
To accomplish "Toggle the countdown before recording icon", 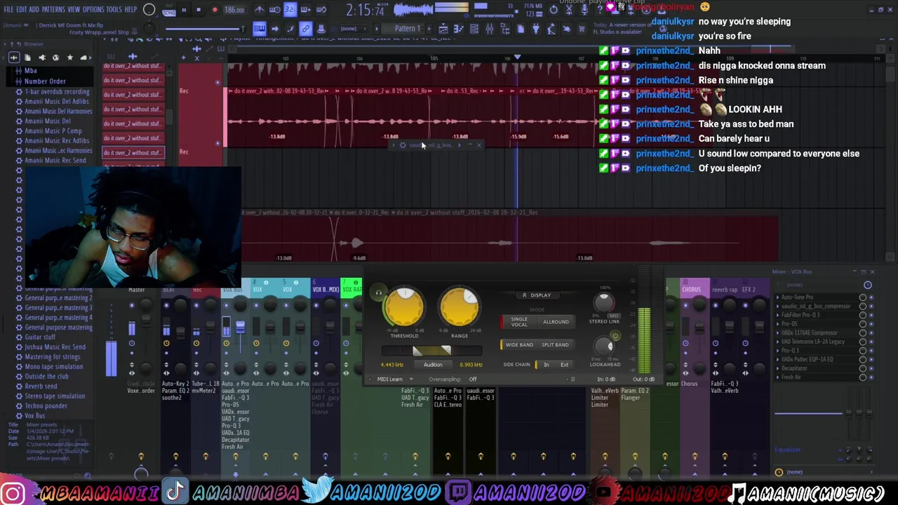I will pos(290,10).
